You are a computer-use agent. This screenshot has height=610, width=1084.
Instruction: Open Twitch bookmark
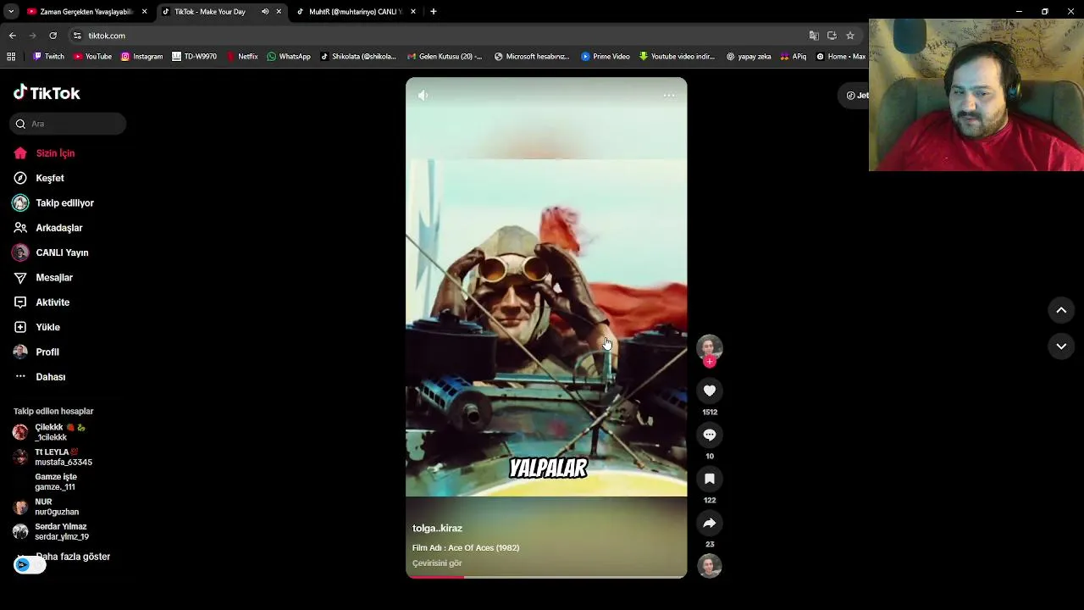[x=48, y=57]
